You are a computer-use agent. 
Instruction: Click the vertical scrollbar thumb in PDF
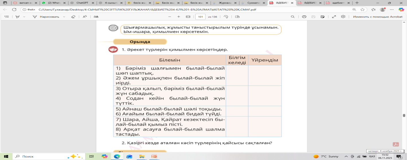click(404, 116)
